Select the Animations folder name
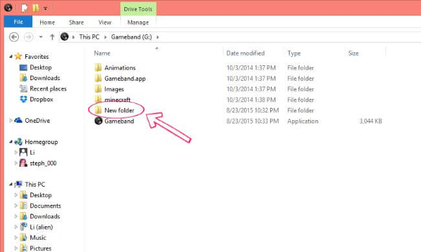 [120, 68]
